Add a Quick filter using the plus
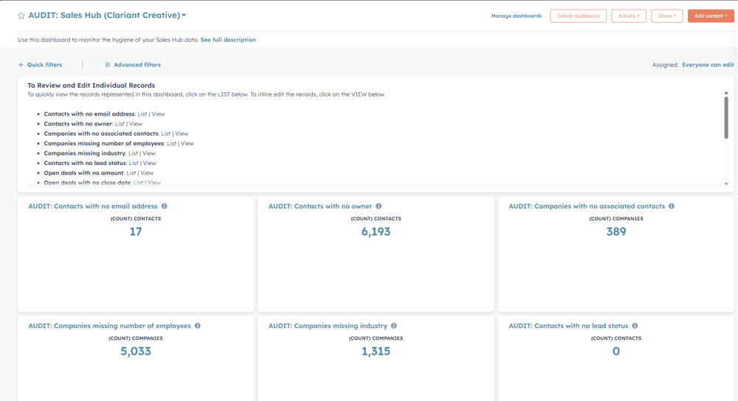The image size is (738, 401). [x=21, y=65]
